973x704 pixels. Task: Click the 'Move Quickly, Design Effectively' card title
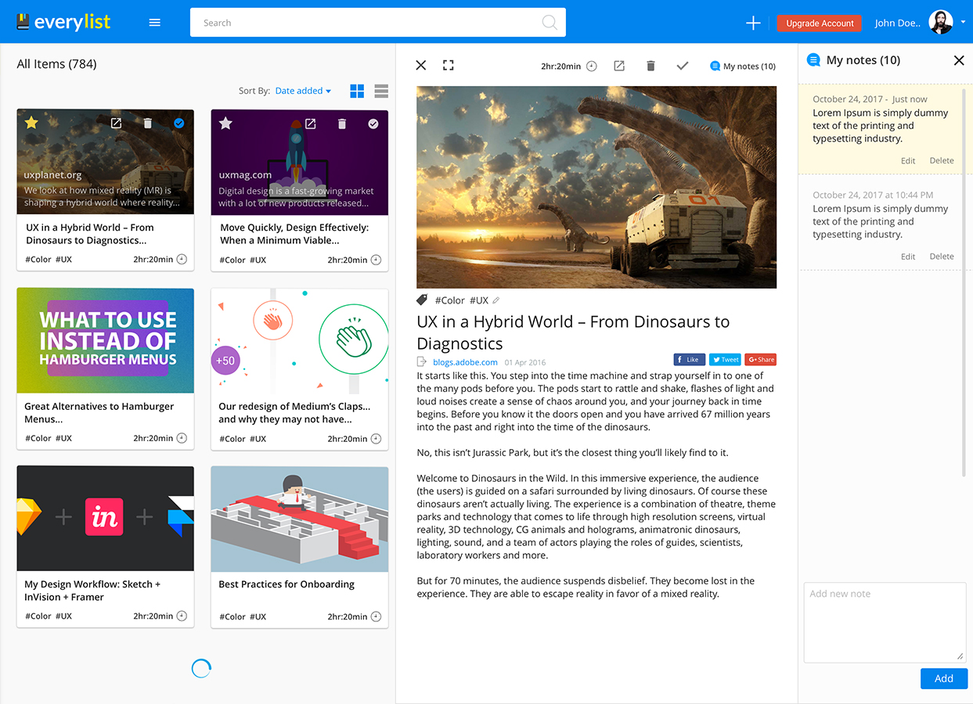point(294,234)
